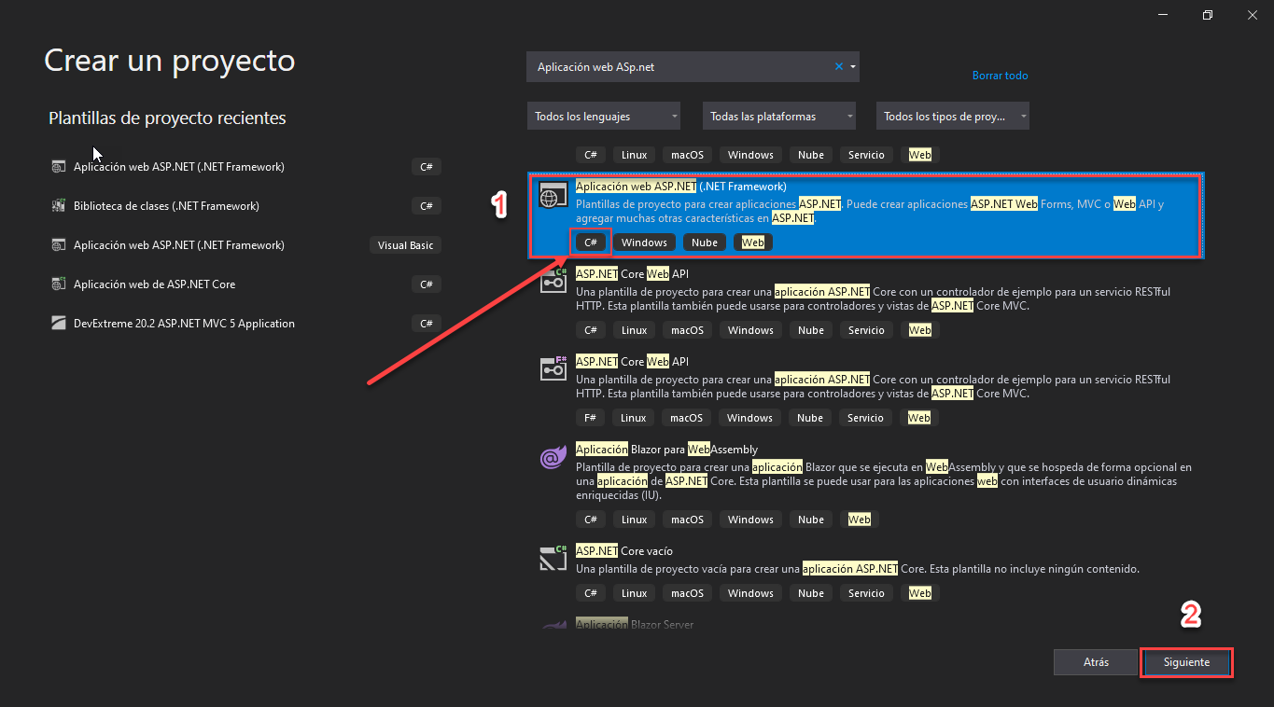Click the C# tag beside DevExtreme recent template
This screenshot has height=707, width=1274.
[426, 324]
